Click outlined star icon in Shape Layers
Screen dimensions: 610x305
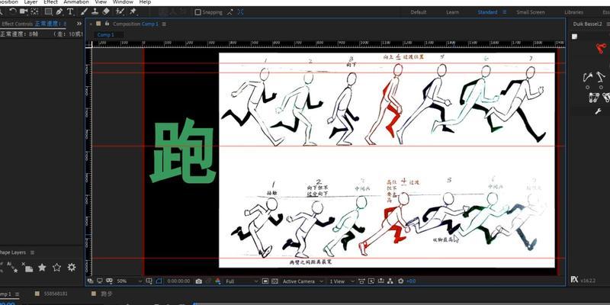(x=56, y=268)
